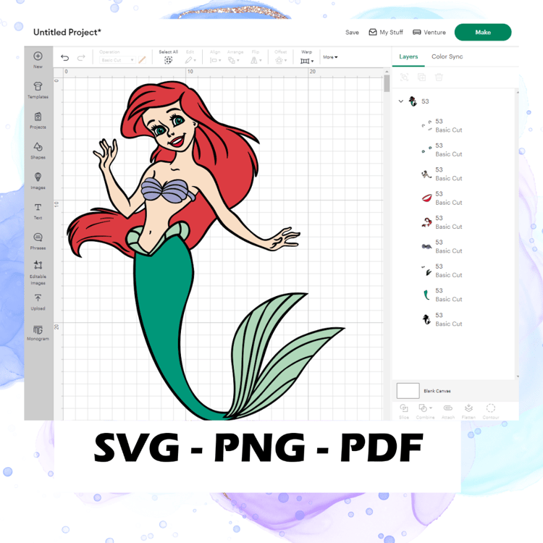Open the Monogram tool
This screenshot has width=543, height=543.
click(38, 333)
